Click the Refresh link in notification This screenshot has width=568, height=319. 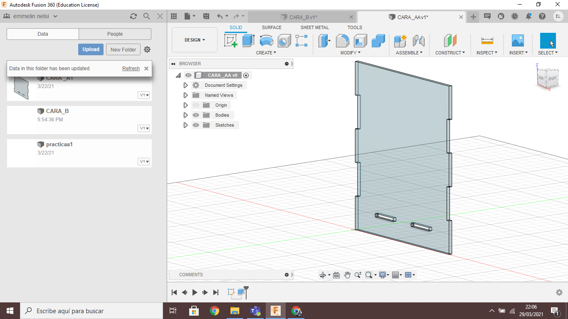pos(131,69)
